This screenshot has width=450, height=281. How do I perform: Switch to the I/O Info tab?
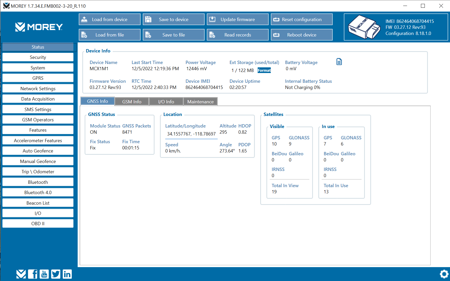(166, 102)
